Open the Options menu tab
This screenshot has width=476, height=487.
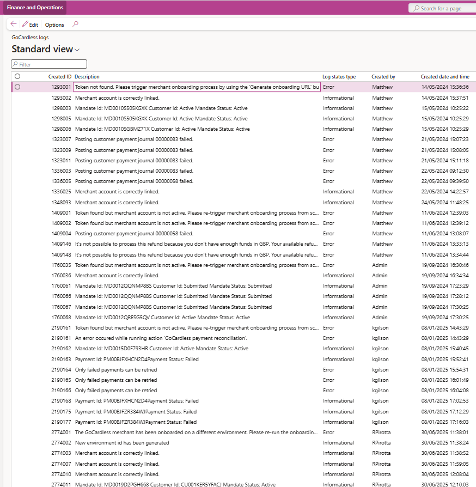coord(54,25)
